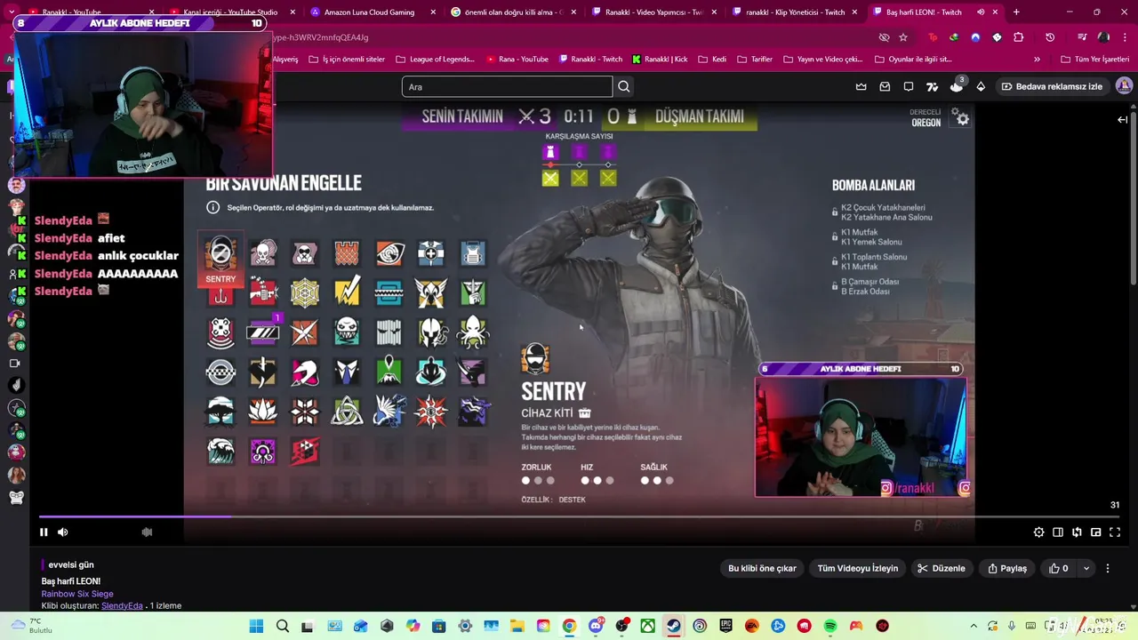This screenshot has width=1138, height=640.
Task: Open the browser history clock icon
Action: coord(1050,37)
